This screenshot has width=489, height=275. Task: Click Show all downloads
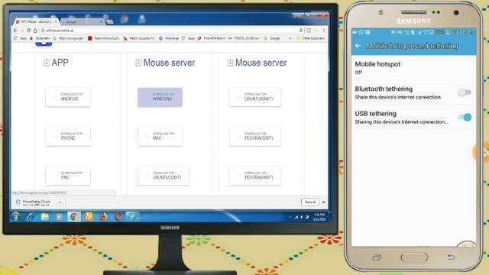tap(310, 202)
